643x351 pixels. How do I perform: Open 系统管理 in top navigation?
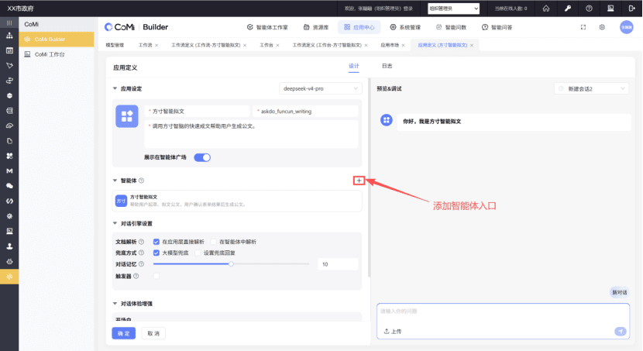click(405, 27)
